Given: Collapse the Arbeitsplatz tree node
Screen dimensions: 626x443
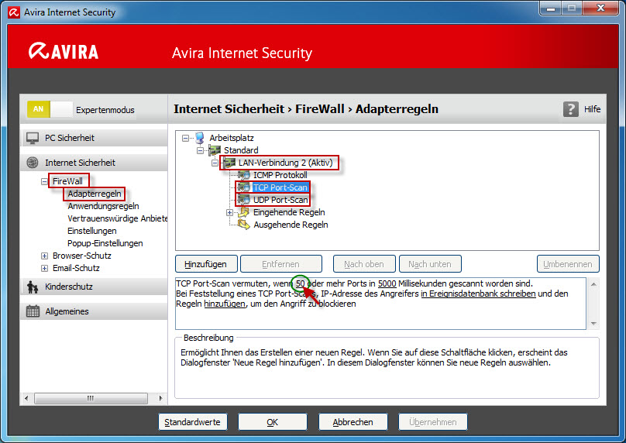Looking at the screenshot, I should click(185, 138).
